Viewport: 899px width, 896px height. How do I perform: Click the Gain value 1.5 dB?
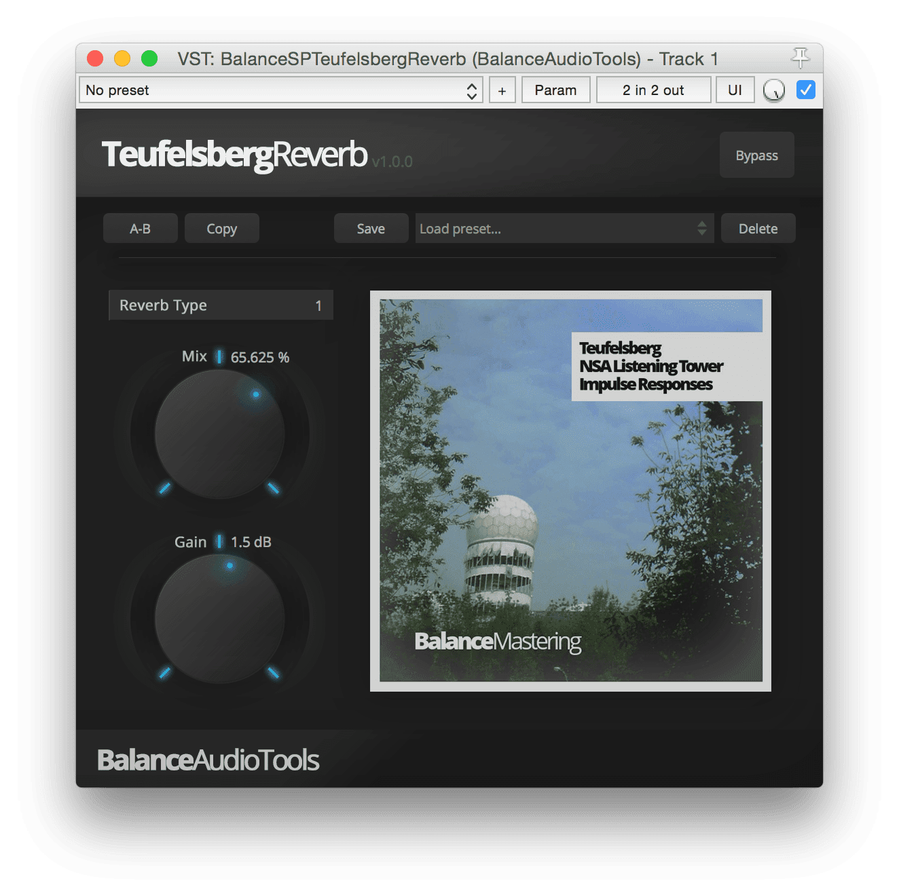click(251, 542)
